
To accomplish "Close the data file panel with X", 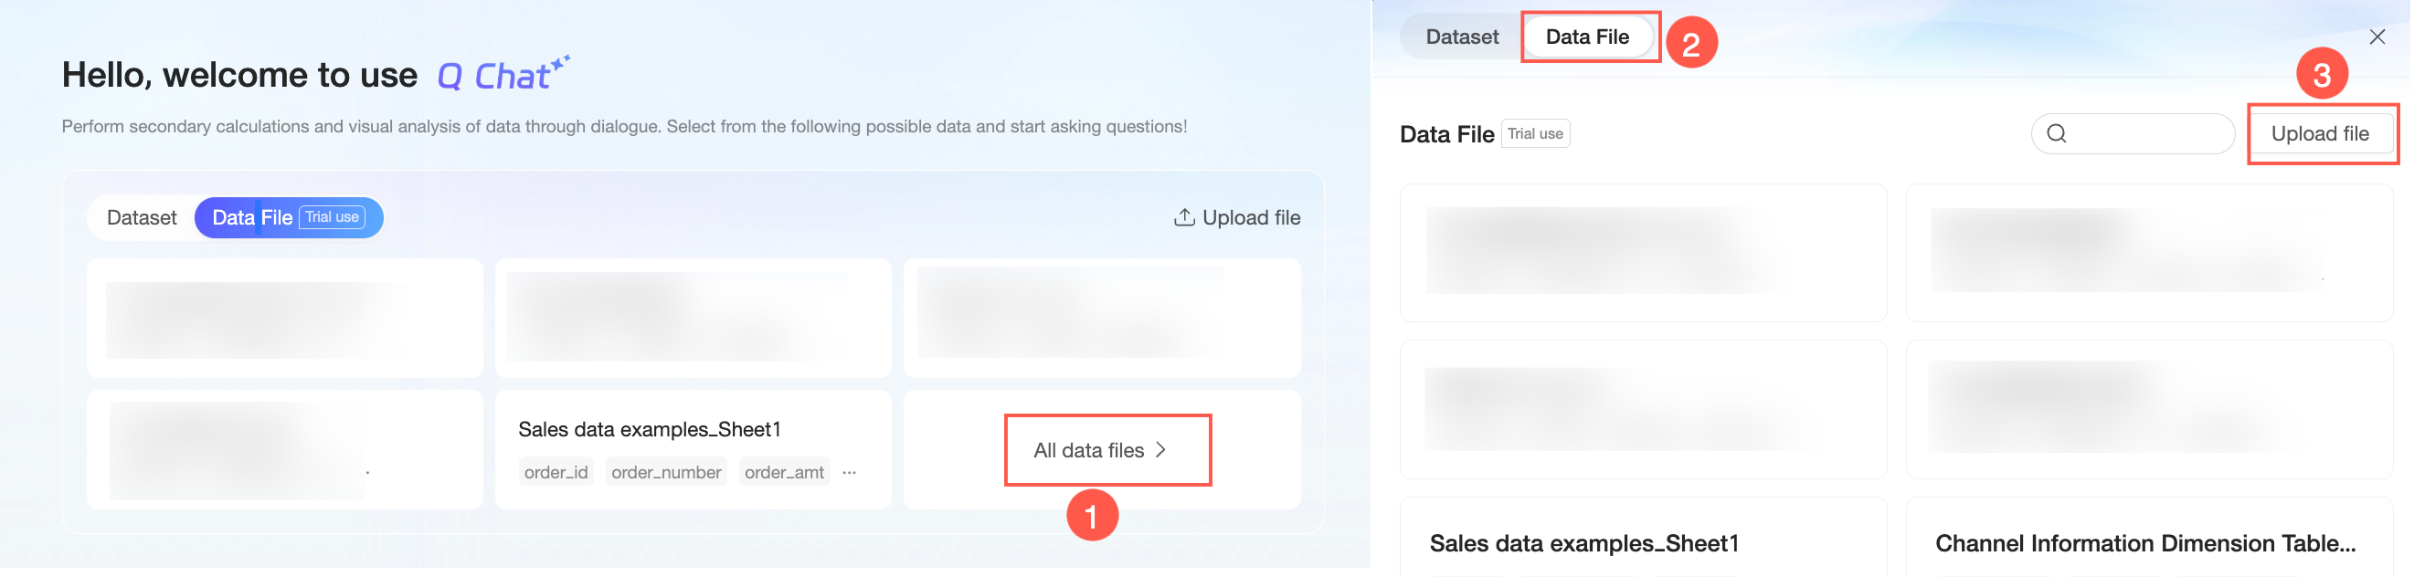I will click(2377, 37).
